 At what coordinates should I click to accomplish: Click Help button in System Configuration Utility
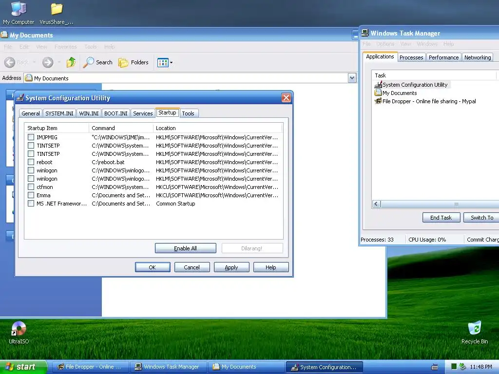(x=271, y=267)
